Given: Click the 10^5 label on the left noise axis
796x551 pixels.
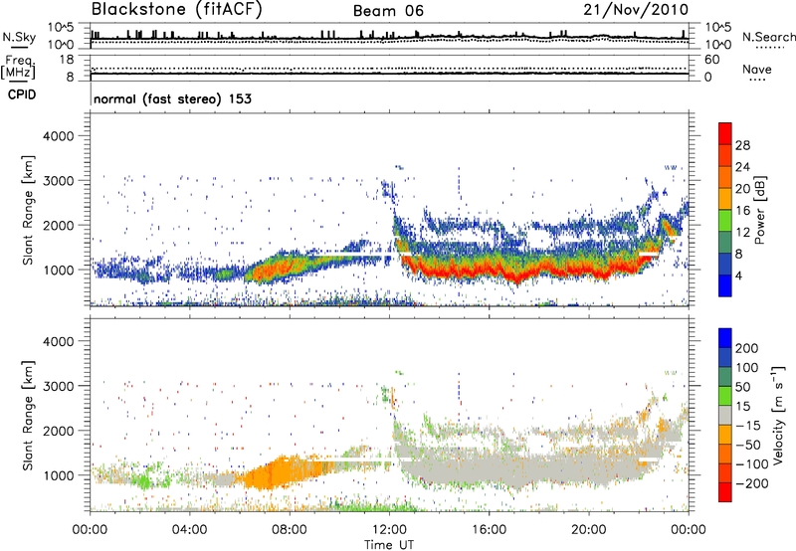Looking at the screenshot, I should point(61,27).
